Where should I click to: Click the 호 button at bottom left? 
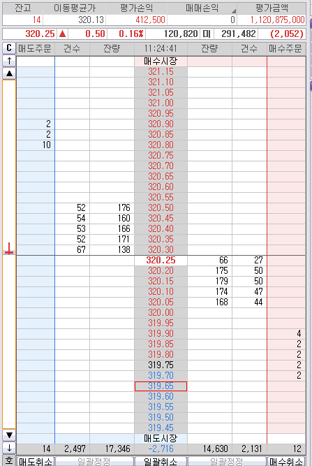(x=9, y=460)
